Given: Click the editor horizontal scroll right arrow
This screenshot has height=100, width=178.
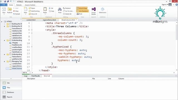Looking at the screenshot, I should (174, 72).
